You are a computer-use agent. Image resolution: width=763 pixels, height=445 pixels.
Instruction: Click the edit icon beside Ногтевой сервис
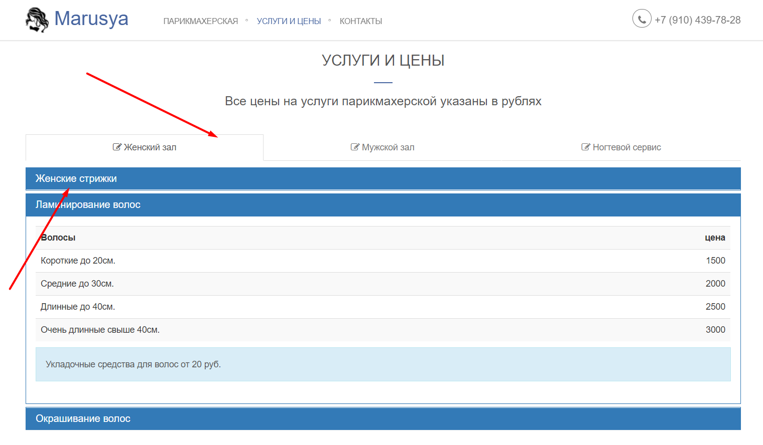[586, 147]
